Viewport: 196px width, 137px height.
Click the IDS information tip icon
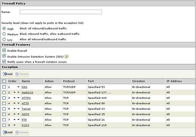66,56
